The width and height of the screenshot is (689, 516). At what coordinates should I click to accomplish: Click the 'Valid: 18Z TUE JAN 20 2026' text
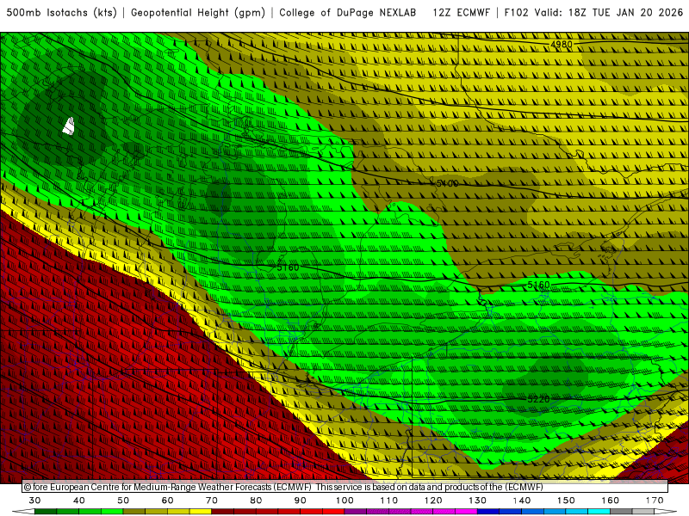609,13
